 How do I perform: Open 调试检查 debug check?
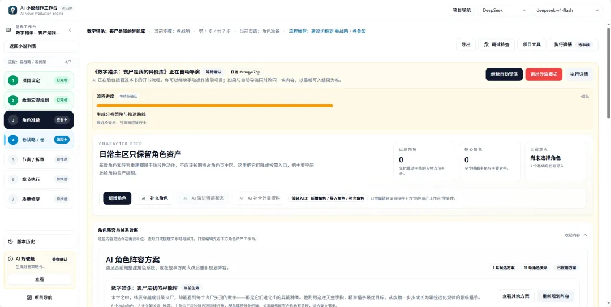tap(497, 45)
